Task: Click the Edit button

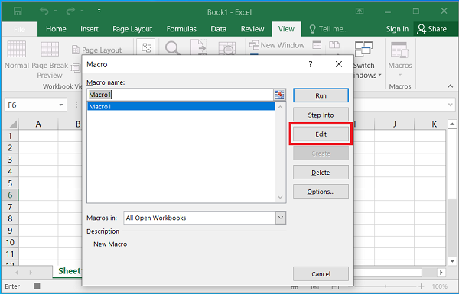Action: (321, 134)
